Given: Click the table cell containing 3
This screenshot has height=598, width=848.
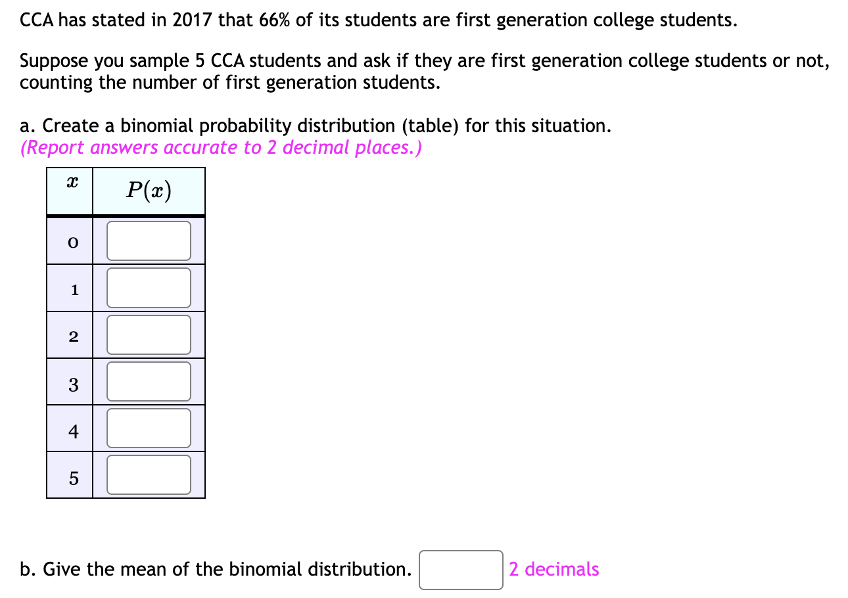Looking at the screenshot, I should (70, 381).
